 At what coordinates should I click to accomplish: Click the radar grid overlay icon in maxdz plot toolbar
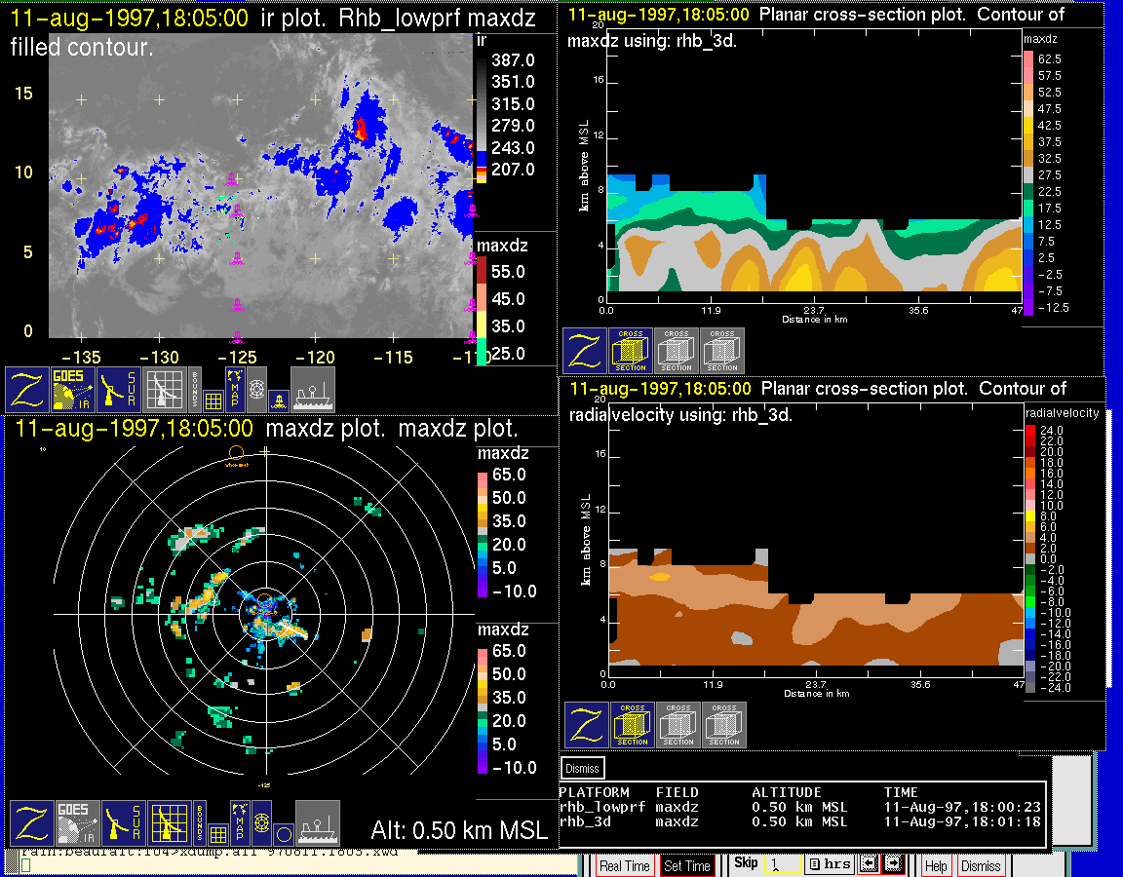[167, 822]
